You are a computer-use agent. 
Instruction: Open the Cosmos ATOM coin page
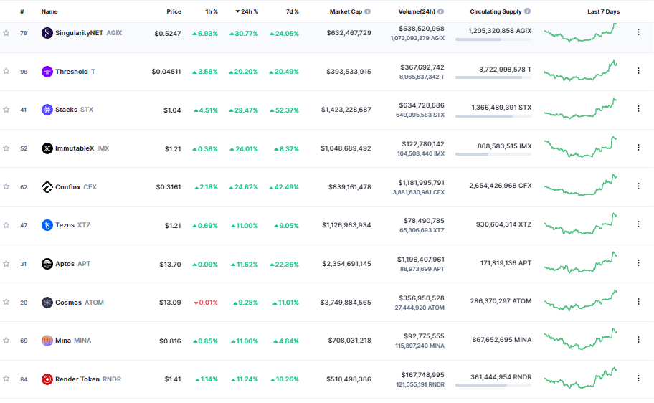click(x=72, y=303)
